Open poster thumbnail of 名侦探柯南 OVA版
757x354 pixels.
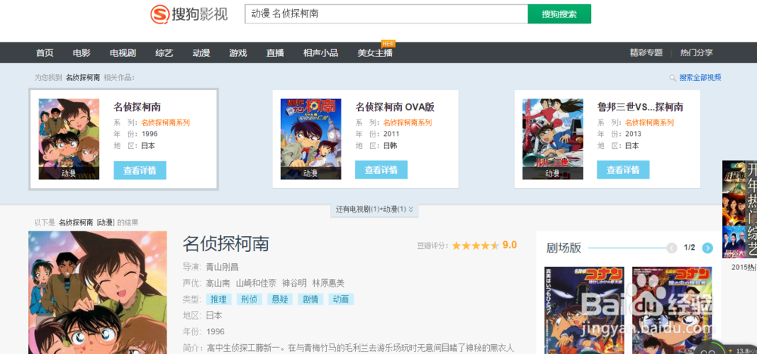[311, 139]
